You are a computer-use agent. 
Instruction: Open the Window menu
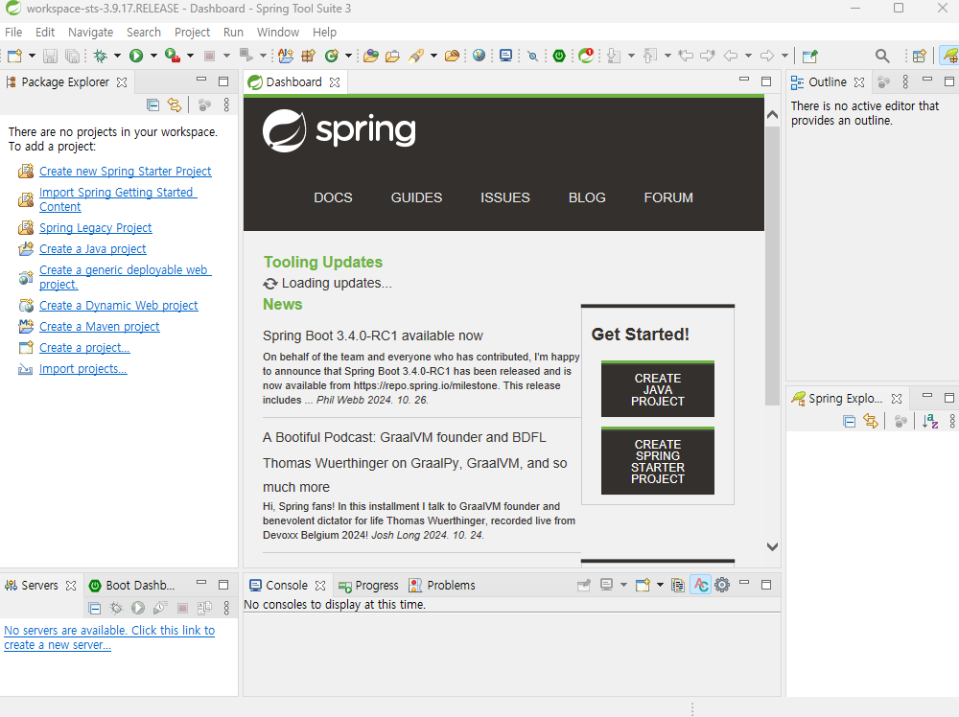click(x=278, y=33)
